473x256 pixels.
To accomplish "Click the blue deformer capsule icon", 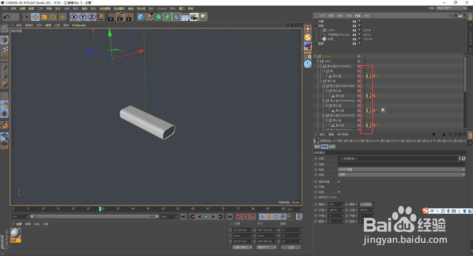I will [176, 17].
